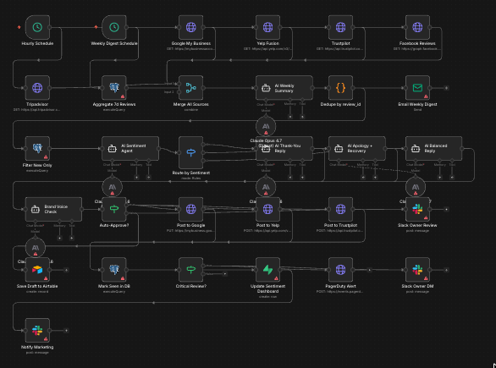Select the Merge All Sources node
The image size is (496, 368).
pyautogui.click(x=190, y=88)
